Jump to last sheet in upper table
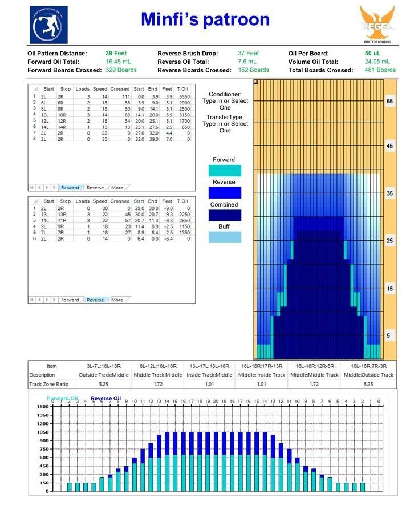410x530 pixels. pyautogui.click(x=54, y=187)
